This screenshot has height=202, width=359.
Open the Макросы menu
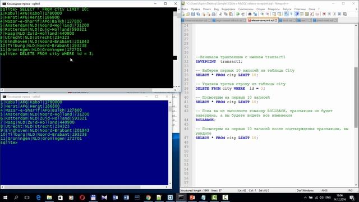pyautogui.click(x=274, y=9)
